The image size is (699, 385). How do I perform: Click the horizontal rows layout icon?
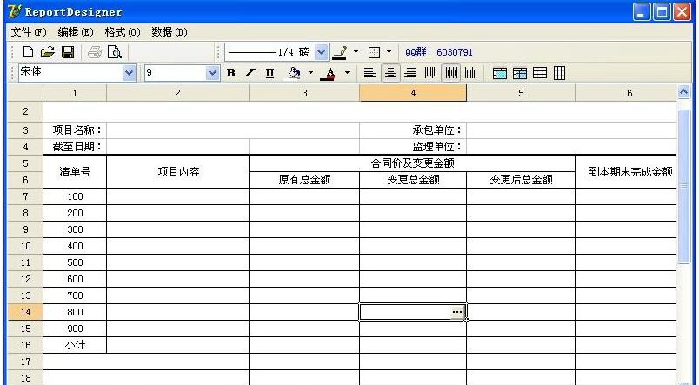(540, 74)
